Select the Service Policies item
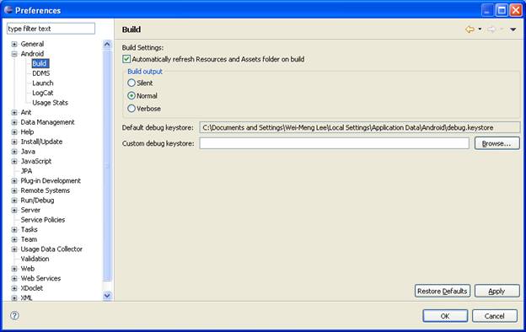 click(x=43, y=220)
